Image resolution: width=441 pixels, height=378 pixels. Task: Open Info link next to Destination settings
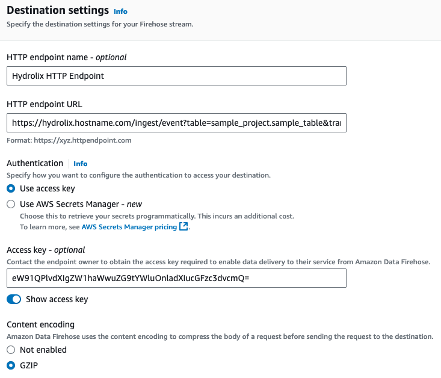coord(120,11)
